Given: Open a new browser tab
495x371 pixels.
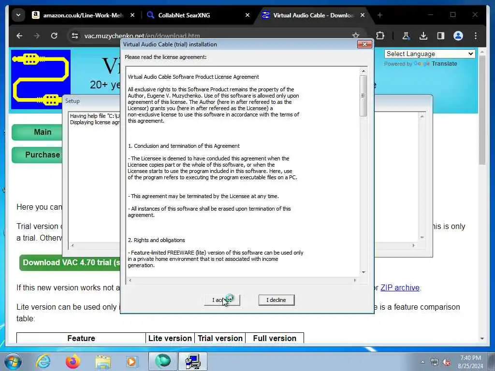Looking at the screenshot, I should 380,15.
